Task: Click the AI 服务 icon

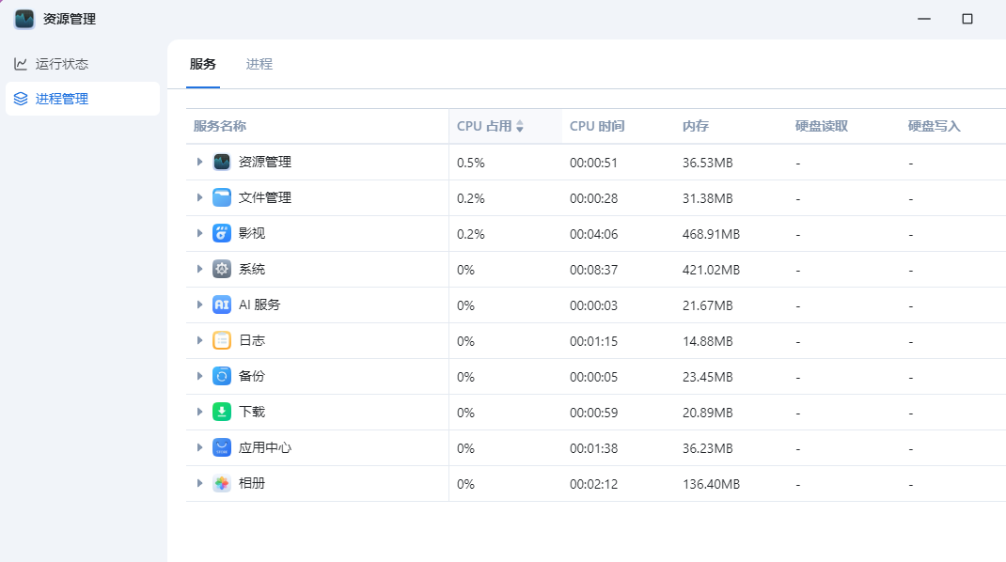Action: [x=222, y=304]
